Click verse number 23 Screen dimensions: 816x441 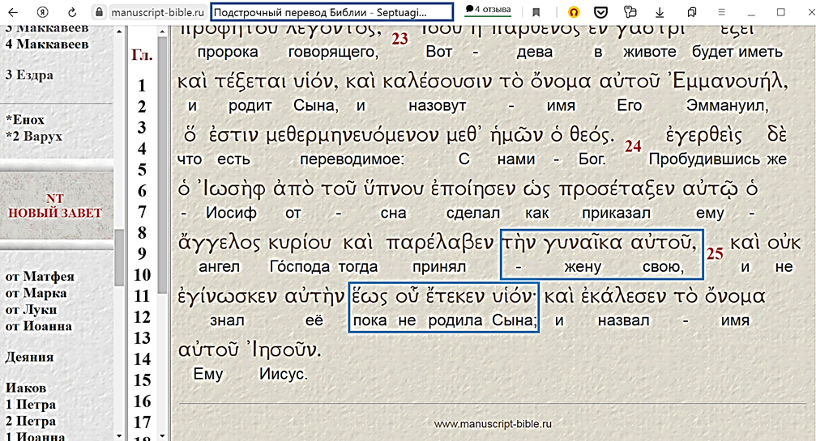pos(399,39)
